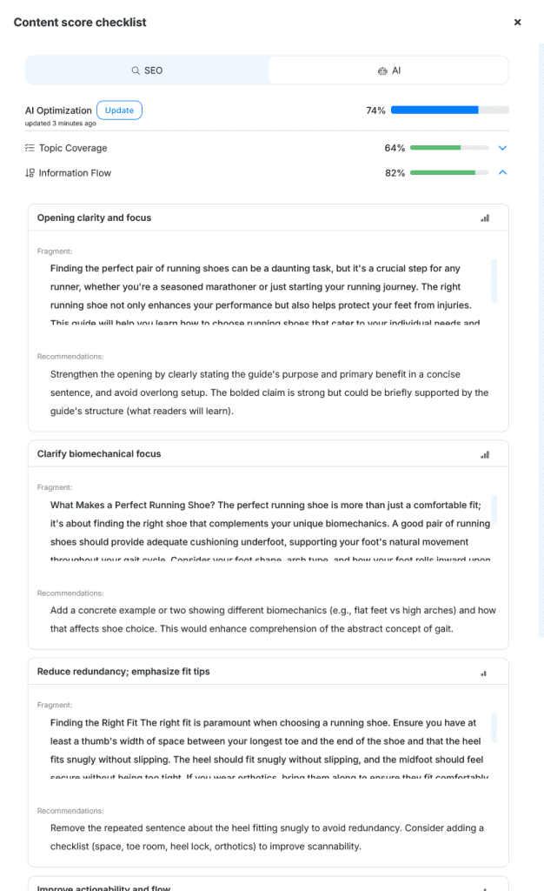This screenshot has width=544, height=891.
Task: Click the Opening clarity fragment scrollbar
Action: [x=494, y=280]
